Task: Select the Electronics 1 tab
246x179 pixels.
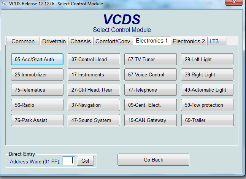Action: coord(152,41)
